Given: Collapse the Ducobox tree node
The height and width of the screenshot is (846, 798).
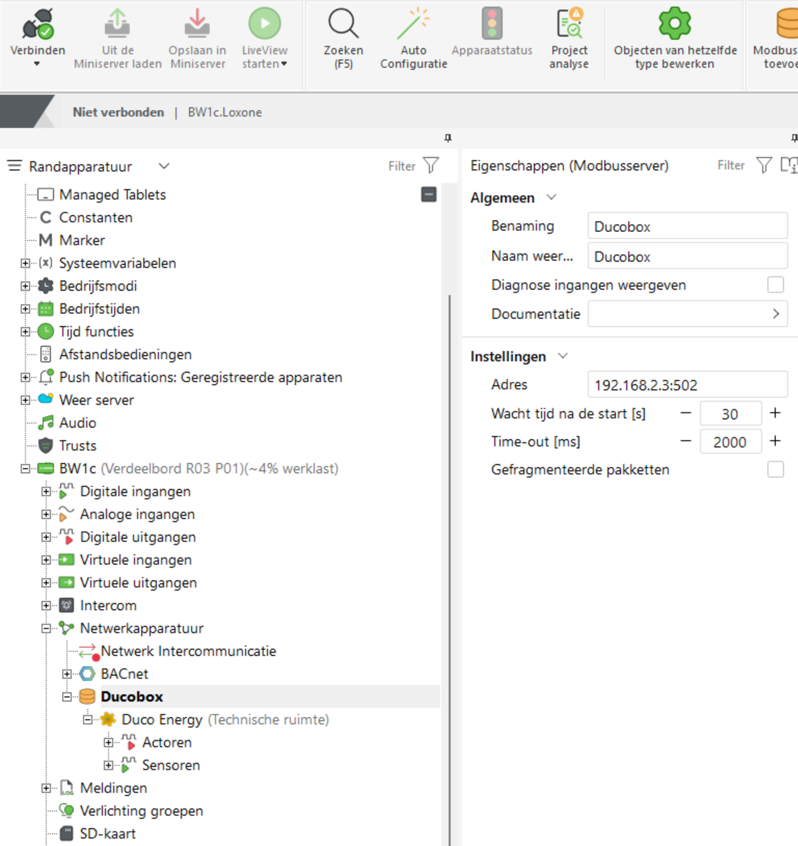Looking at the screenshot, I should [67, 697].
